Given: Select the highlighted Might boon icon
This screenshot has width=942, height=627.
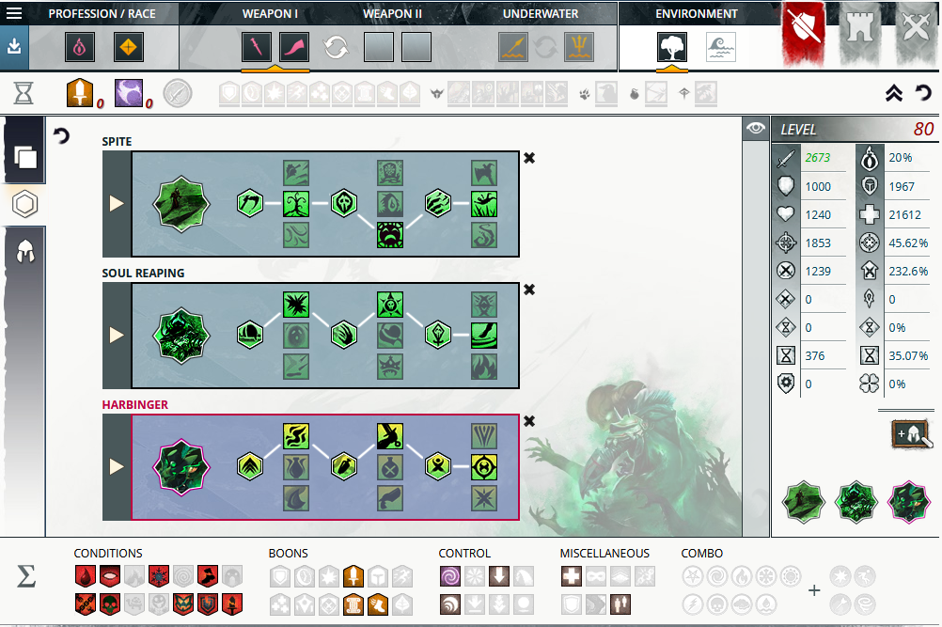Looking at the screenshot, I should point(353,576).
